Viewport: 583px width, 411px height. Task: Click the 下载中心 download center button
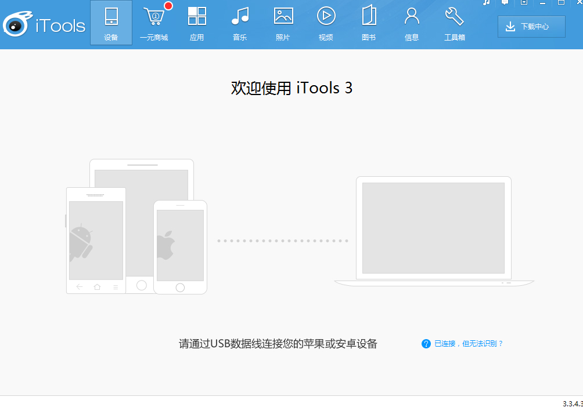[531, 27]
